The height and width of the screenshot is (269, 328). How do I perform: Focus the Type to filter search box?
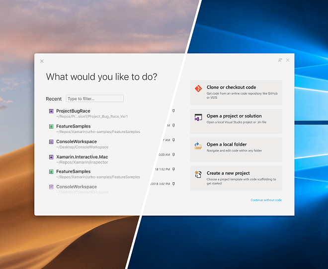(x=94, y=99)
